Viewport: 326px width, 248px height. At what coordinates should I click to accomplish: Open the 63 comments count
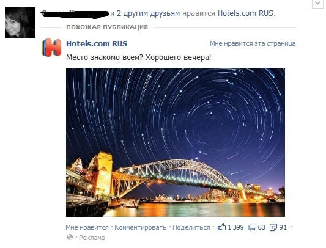pos(262,227)
